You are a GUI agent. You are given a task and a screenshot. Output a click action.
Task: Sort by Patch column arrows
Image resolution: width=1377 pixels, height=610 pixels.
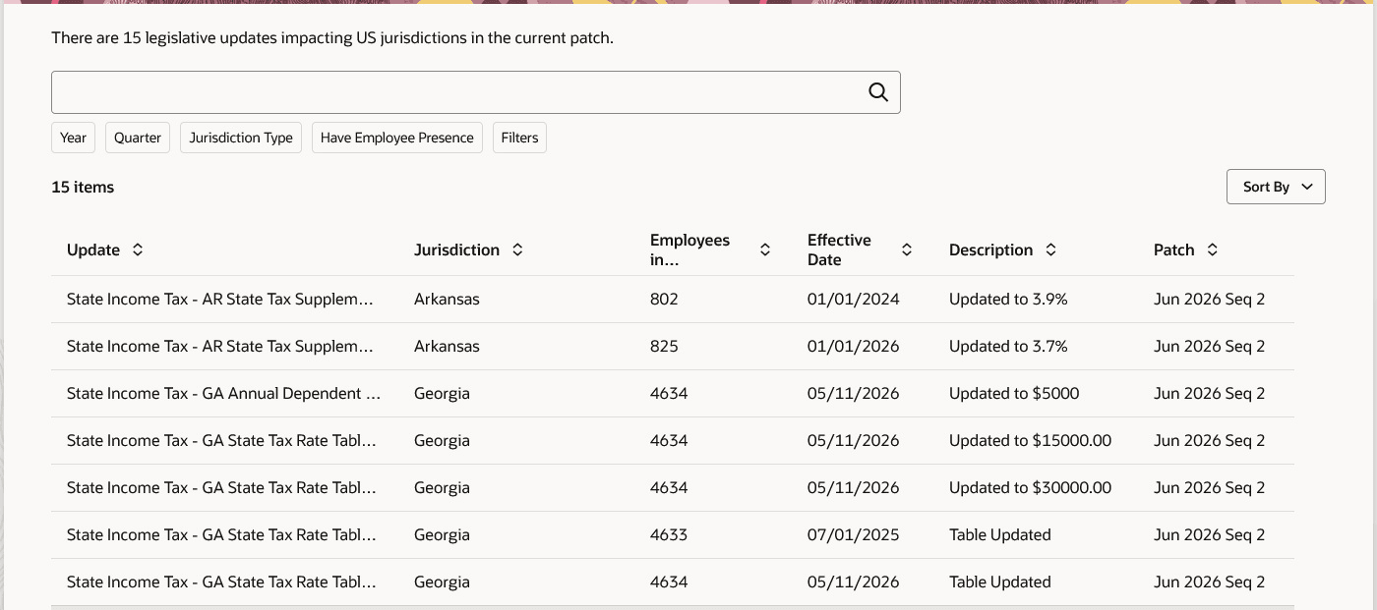tap(1213, 250)
